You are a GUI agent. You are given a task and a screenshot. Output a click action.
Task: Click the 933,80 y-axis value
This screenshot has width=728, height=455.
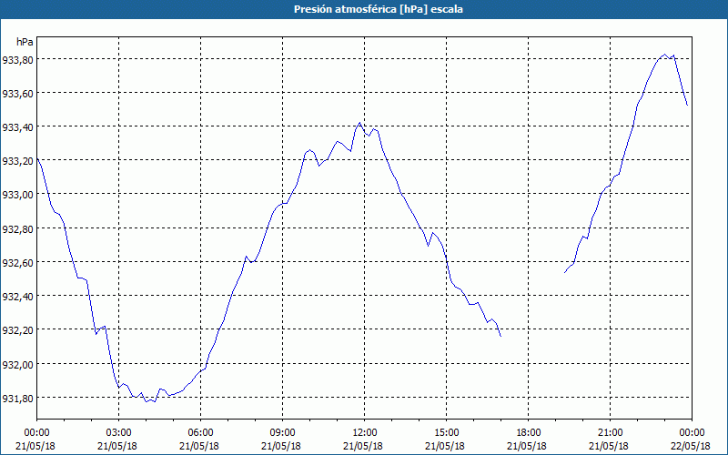(17, 59)
